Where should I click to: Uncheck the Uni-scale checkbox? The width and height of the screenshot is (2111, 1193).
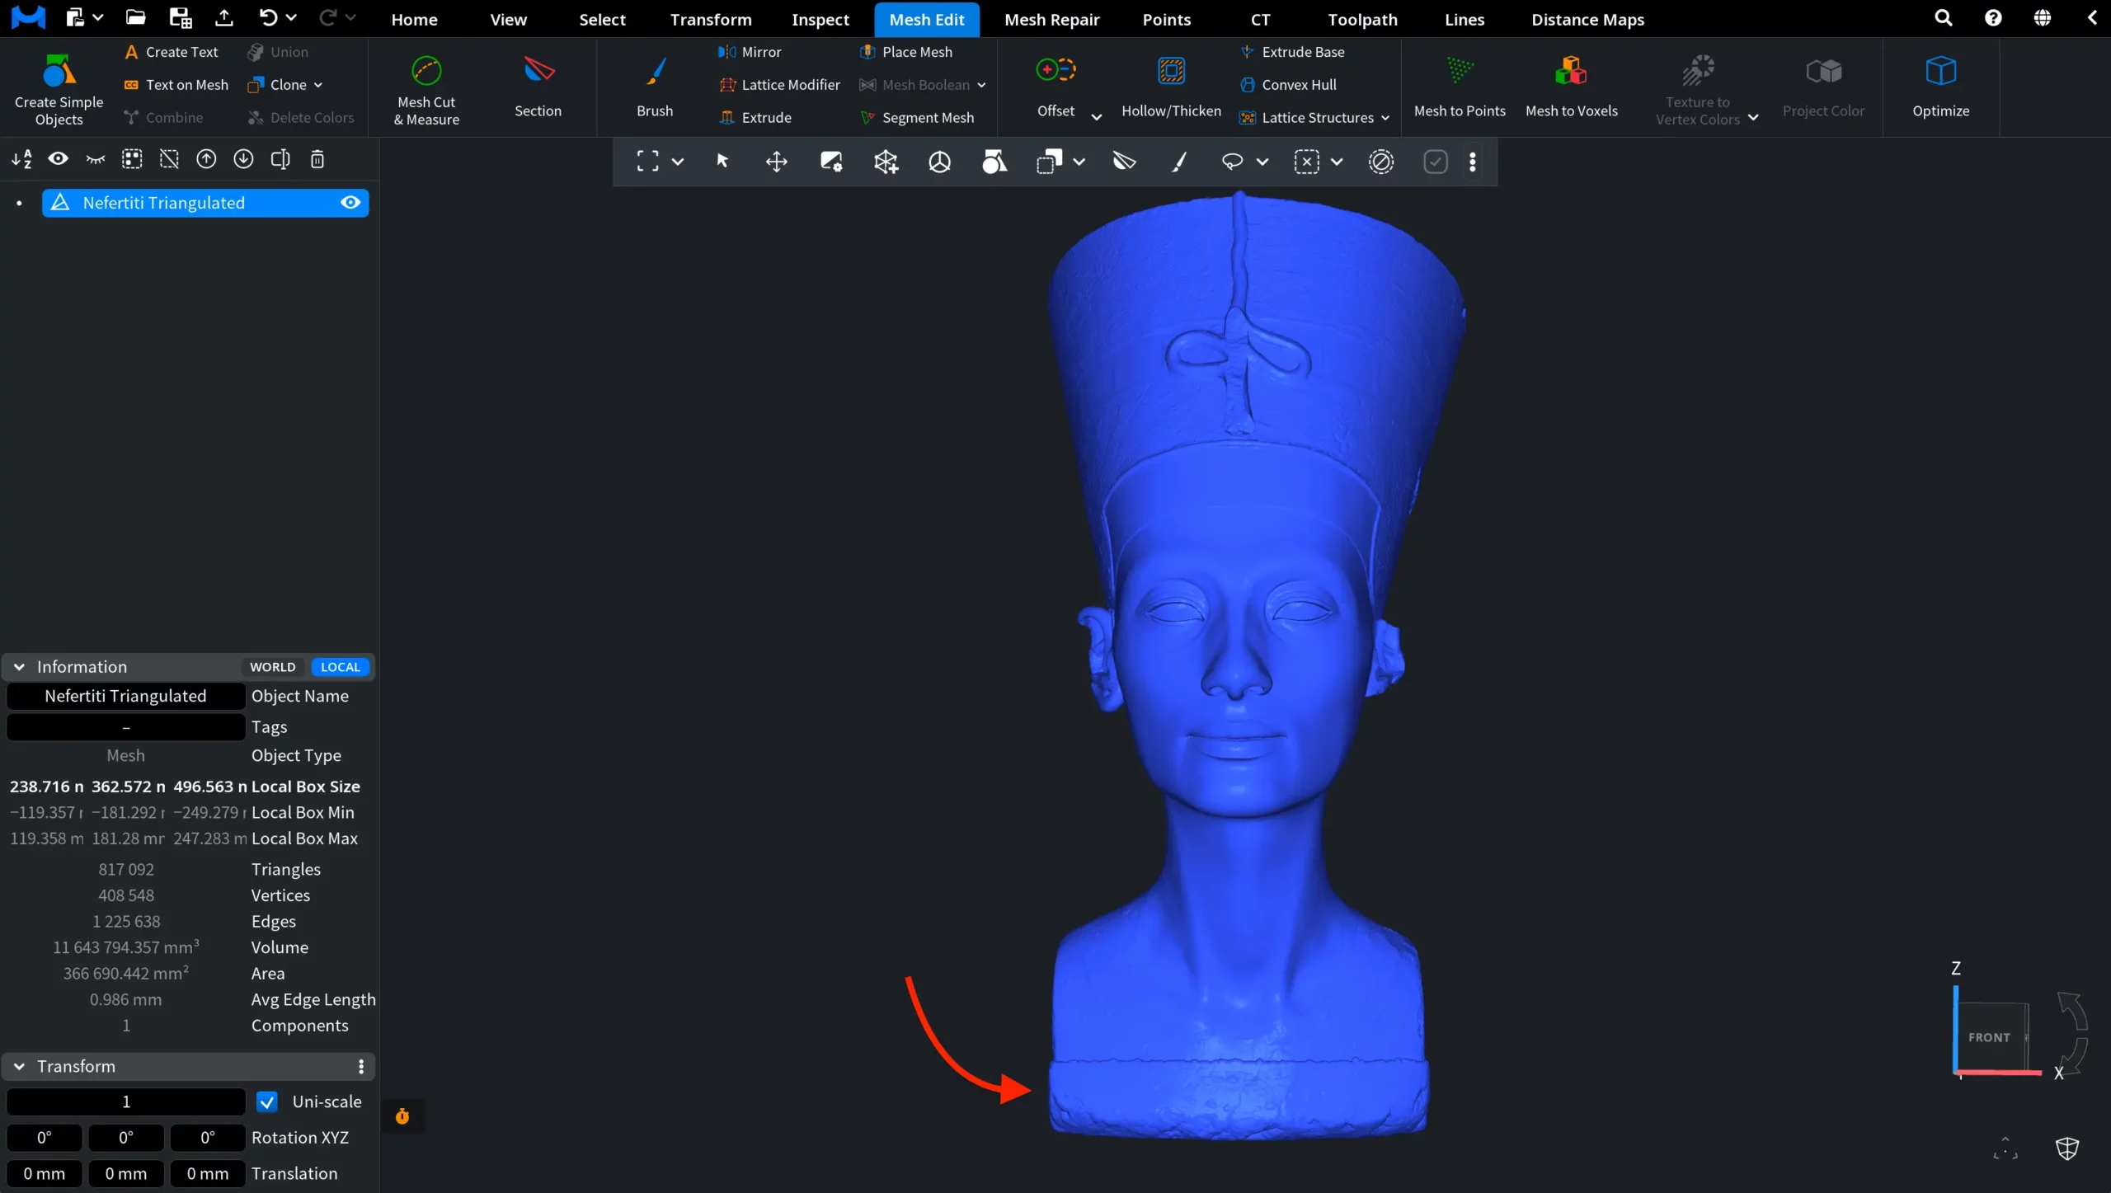tap(267, 1102)
